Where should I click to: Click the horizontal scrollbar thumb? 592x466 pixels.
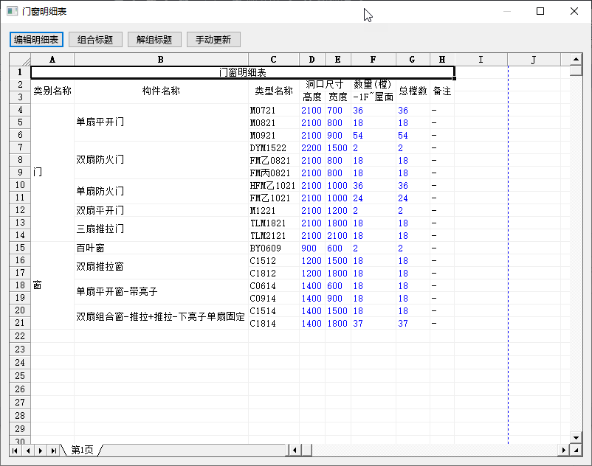306,450
